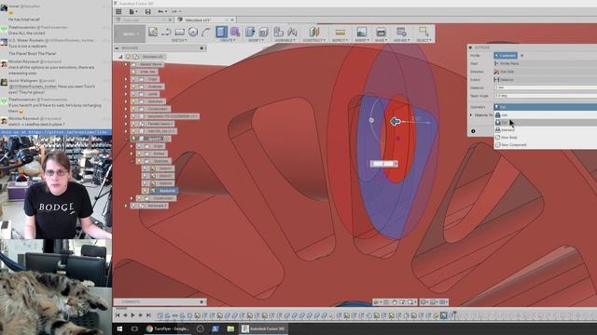Screen dimensions: 597x335
Task: Toggle visibility bulb of top-level Origin
Action: 133,79
